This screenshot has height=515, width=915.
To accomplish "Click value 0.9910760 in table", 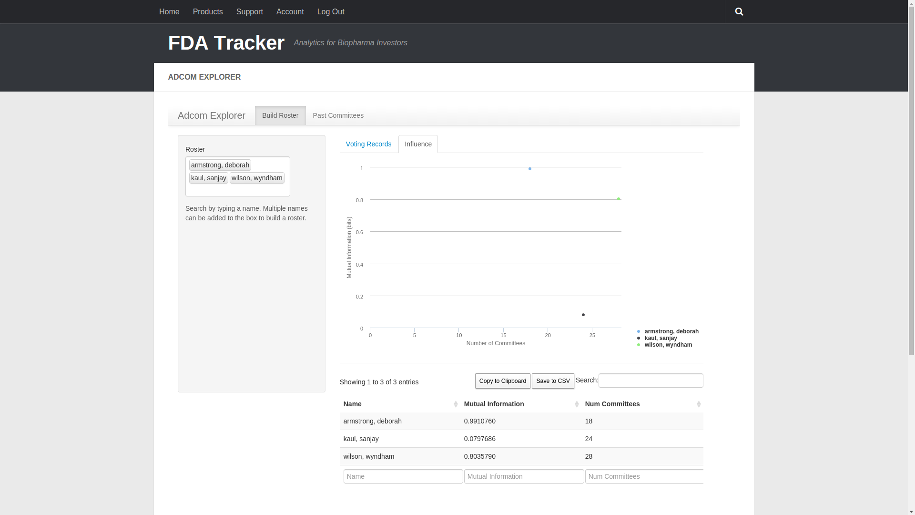I will tap(480, 421).
